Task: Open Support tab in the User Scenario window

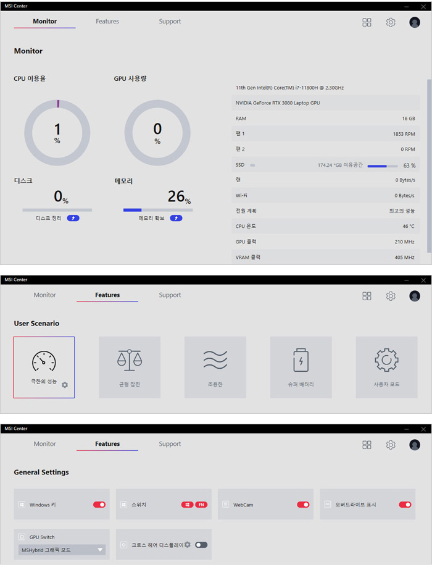Action: [170, 295]
